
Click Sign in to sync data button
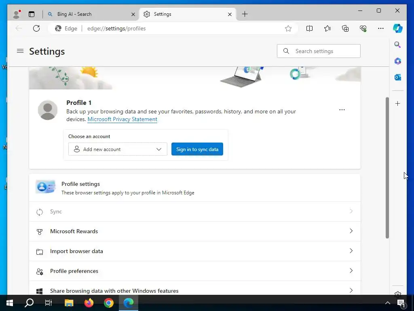[x=197, y=149]
